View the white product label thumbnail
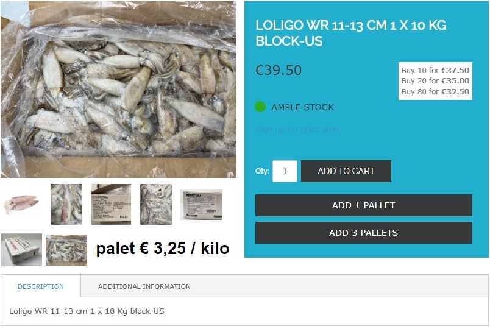Image resolution: width=490 pixels, height=329 pixels. (x=201, y=205)
